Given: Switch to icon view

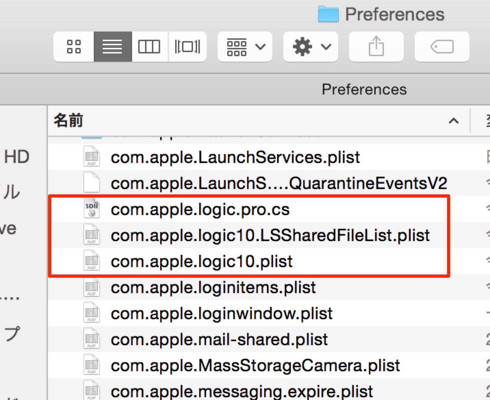Looking at the screenshot, I should click(74, 47).
